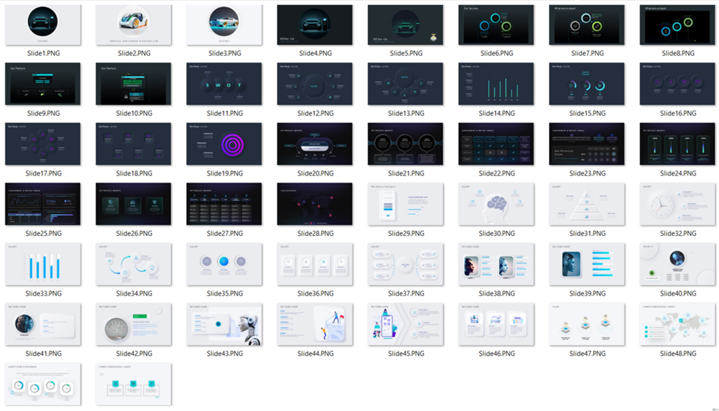Open the Slide6.PNG colored rings thumbnail

point(496,25)
